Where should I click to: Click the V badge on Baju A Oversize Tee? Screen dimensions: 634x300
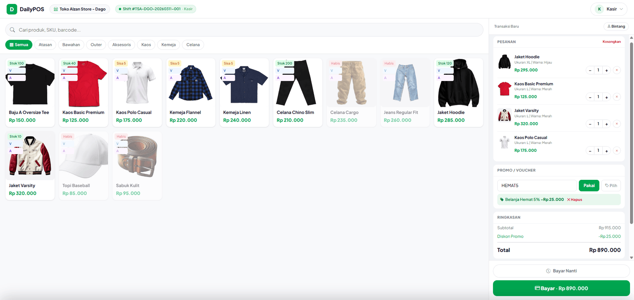17,70
